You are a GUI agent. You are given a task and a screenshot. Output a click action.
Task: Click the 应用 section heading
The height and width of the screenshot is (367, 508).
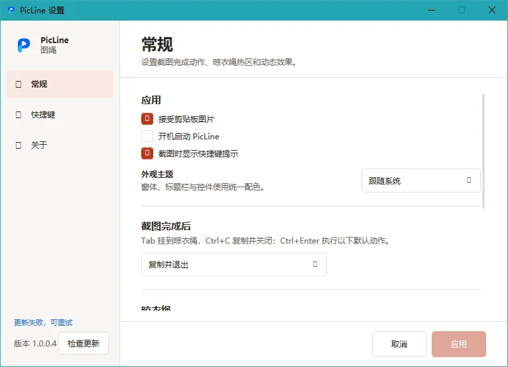tap(151, 100)
